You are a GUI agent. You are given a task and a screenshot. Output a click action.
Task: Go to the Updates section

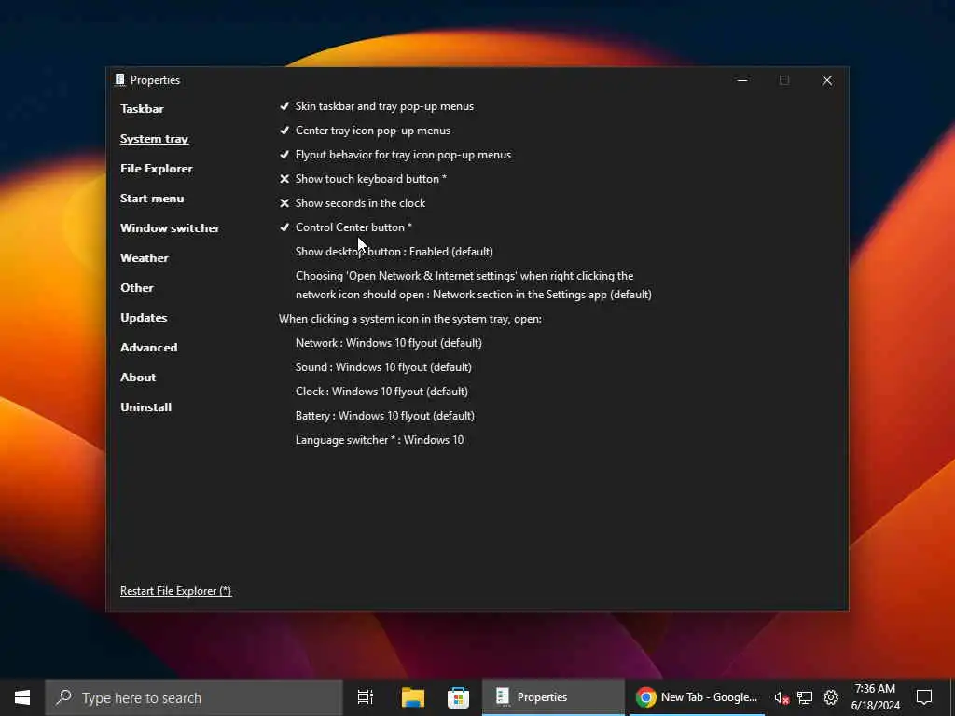pos(144,318)
